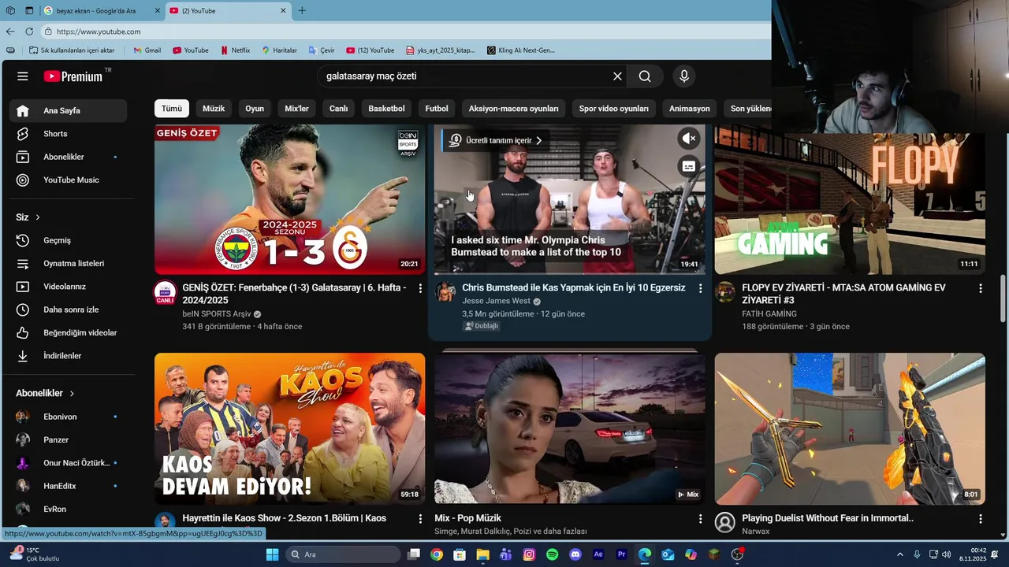
Task: Open a new browser tab with plus
Action: click(302, 11)
